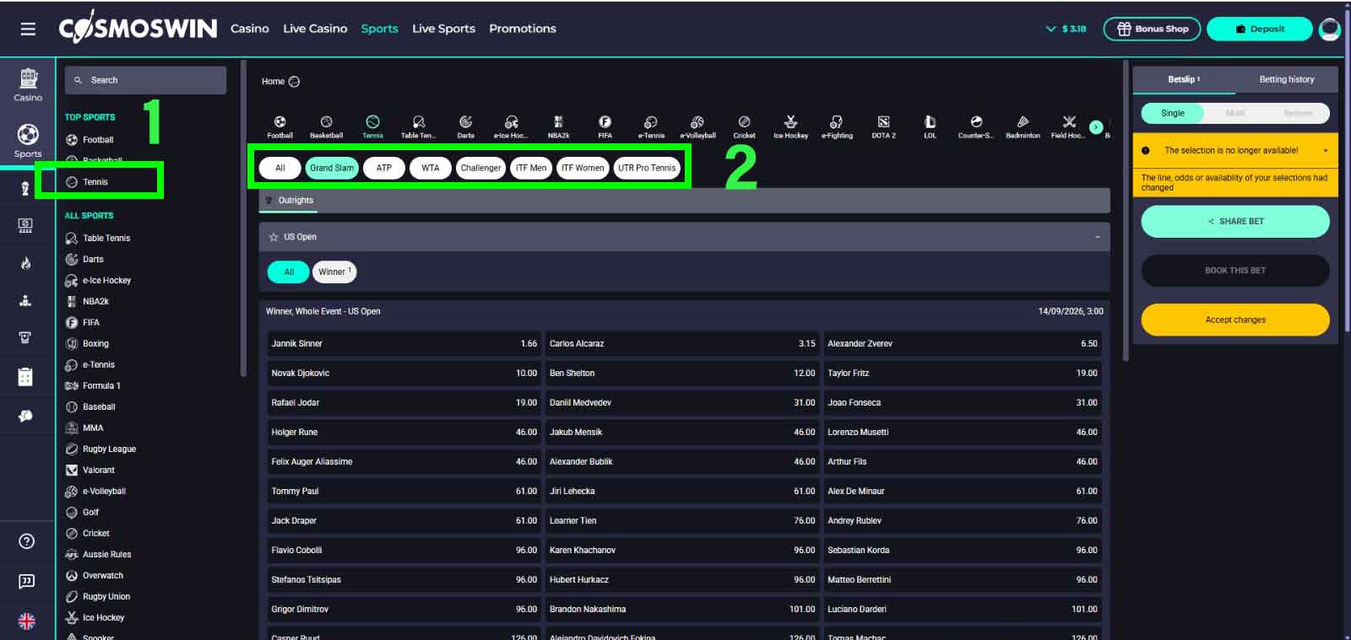Screen dimensions: 1351x640
Task: Favorite US Open with the star icon
Action: (x=274, y=237)
